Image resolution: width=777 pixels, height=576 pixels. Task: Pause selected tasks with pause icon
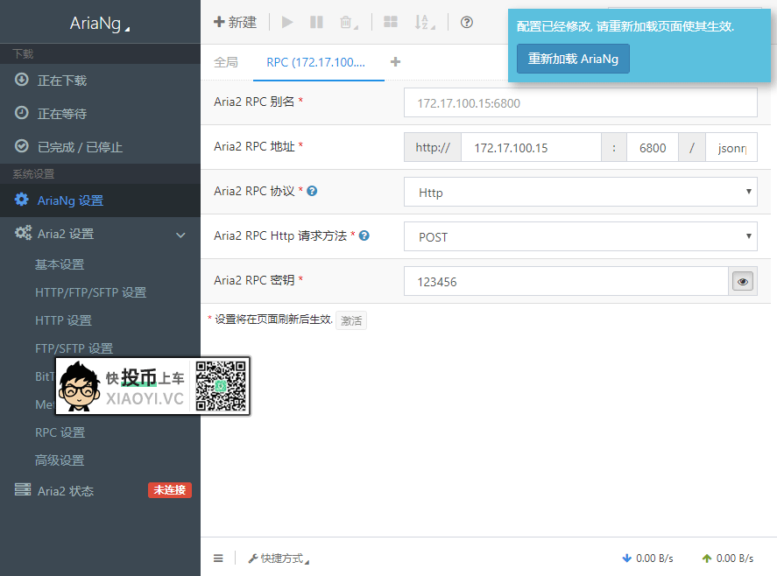316,22
